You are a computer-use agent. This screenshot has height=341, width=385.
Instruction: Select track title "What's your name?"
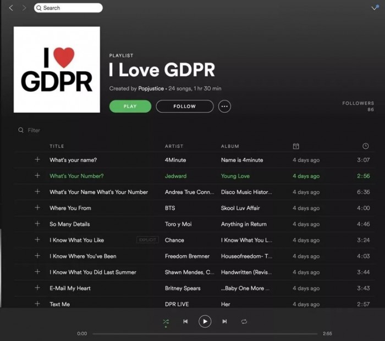[x=73, y=160]
